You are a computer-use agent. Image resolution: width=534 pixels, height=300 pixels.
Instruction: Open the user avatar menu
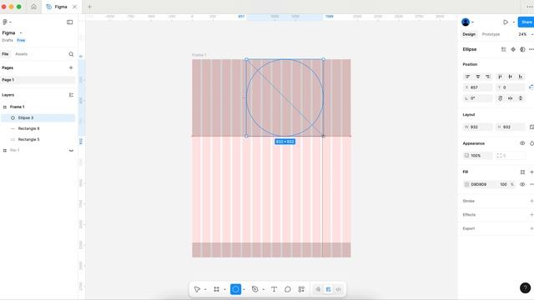(x=466, y=22)
